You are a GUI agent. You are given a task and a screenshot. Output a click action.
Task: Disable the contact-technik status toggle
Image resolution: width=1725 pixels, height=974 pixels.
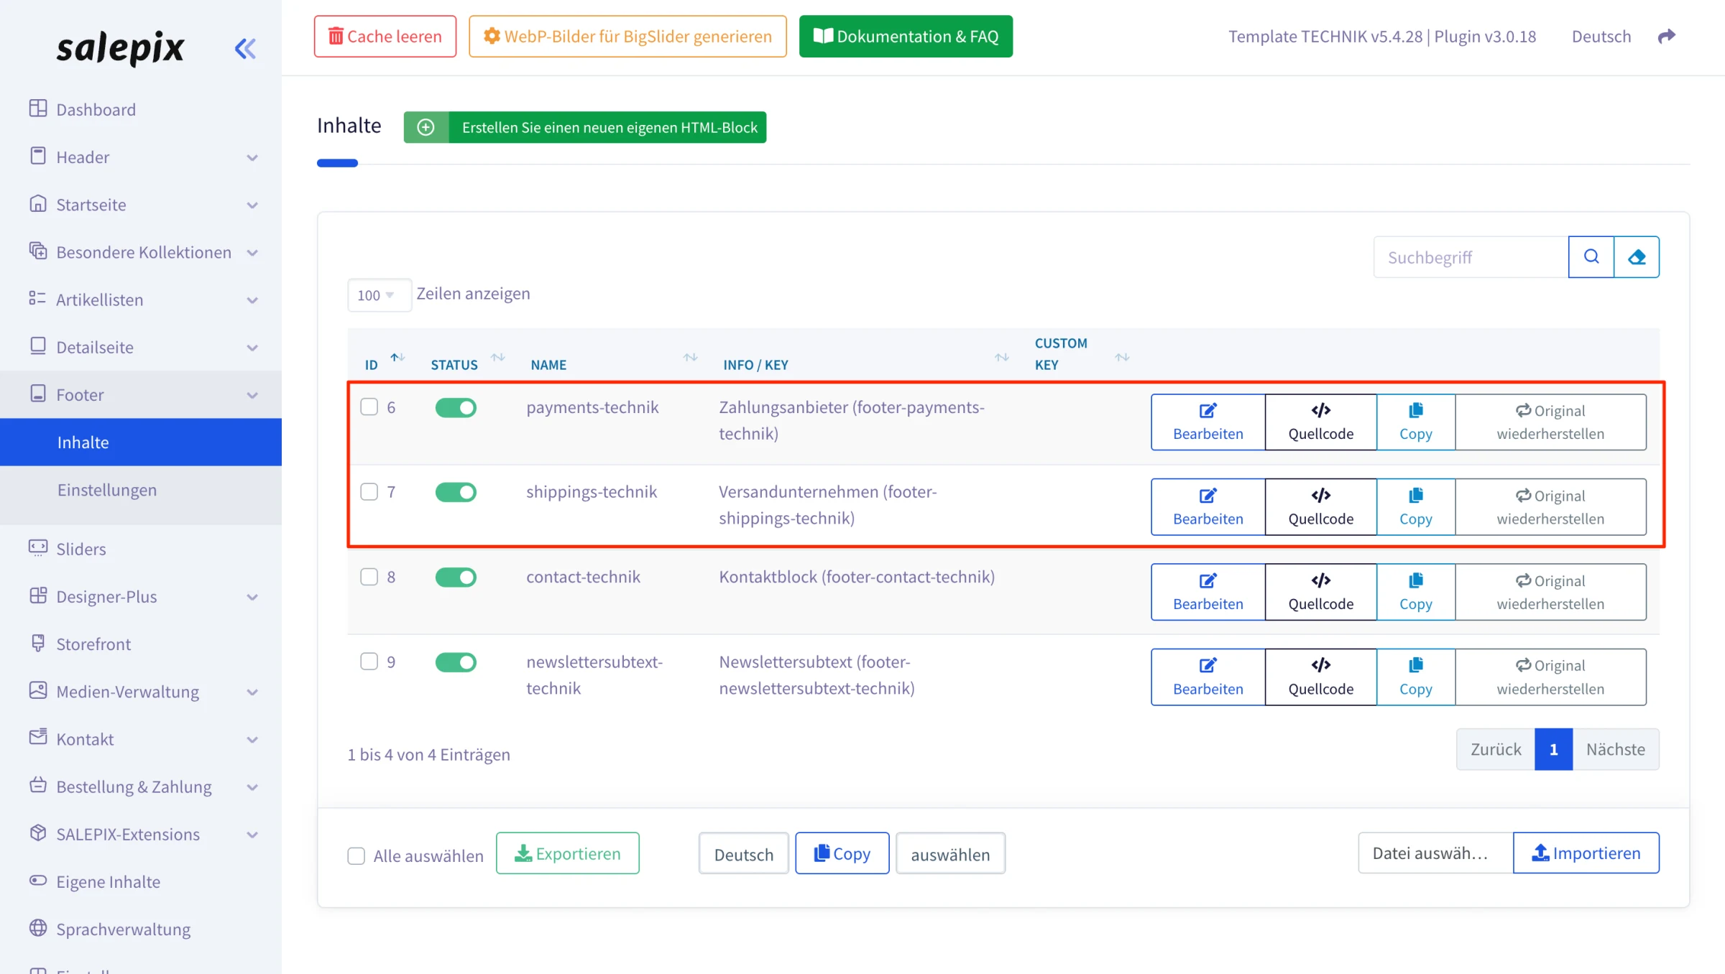(x=456, y=577)
